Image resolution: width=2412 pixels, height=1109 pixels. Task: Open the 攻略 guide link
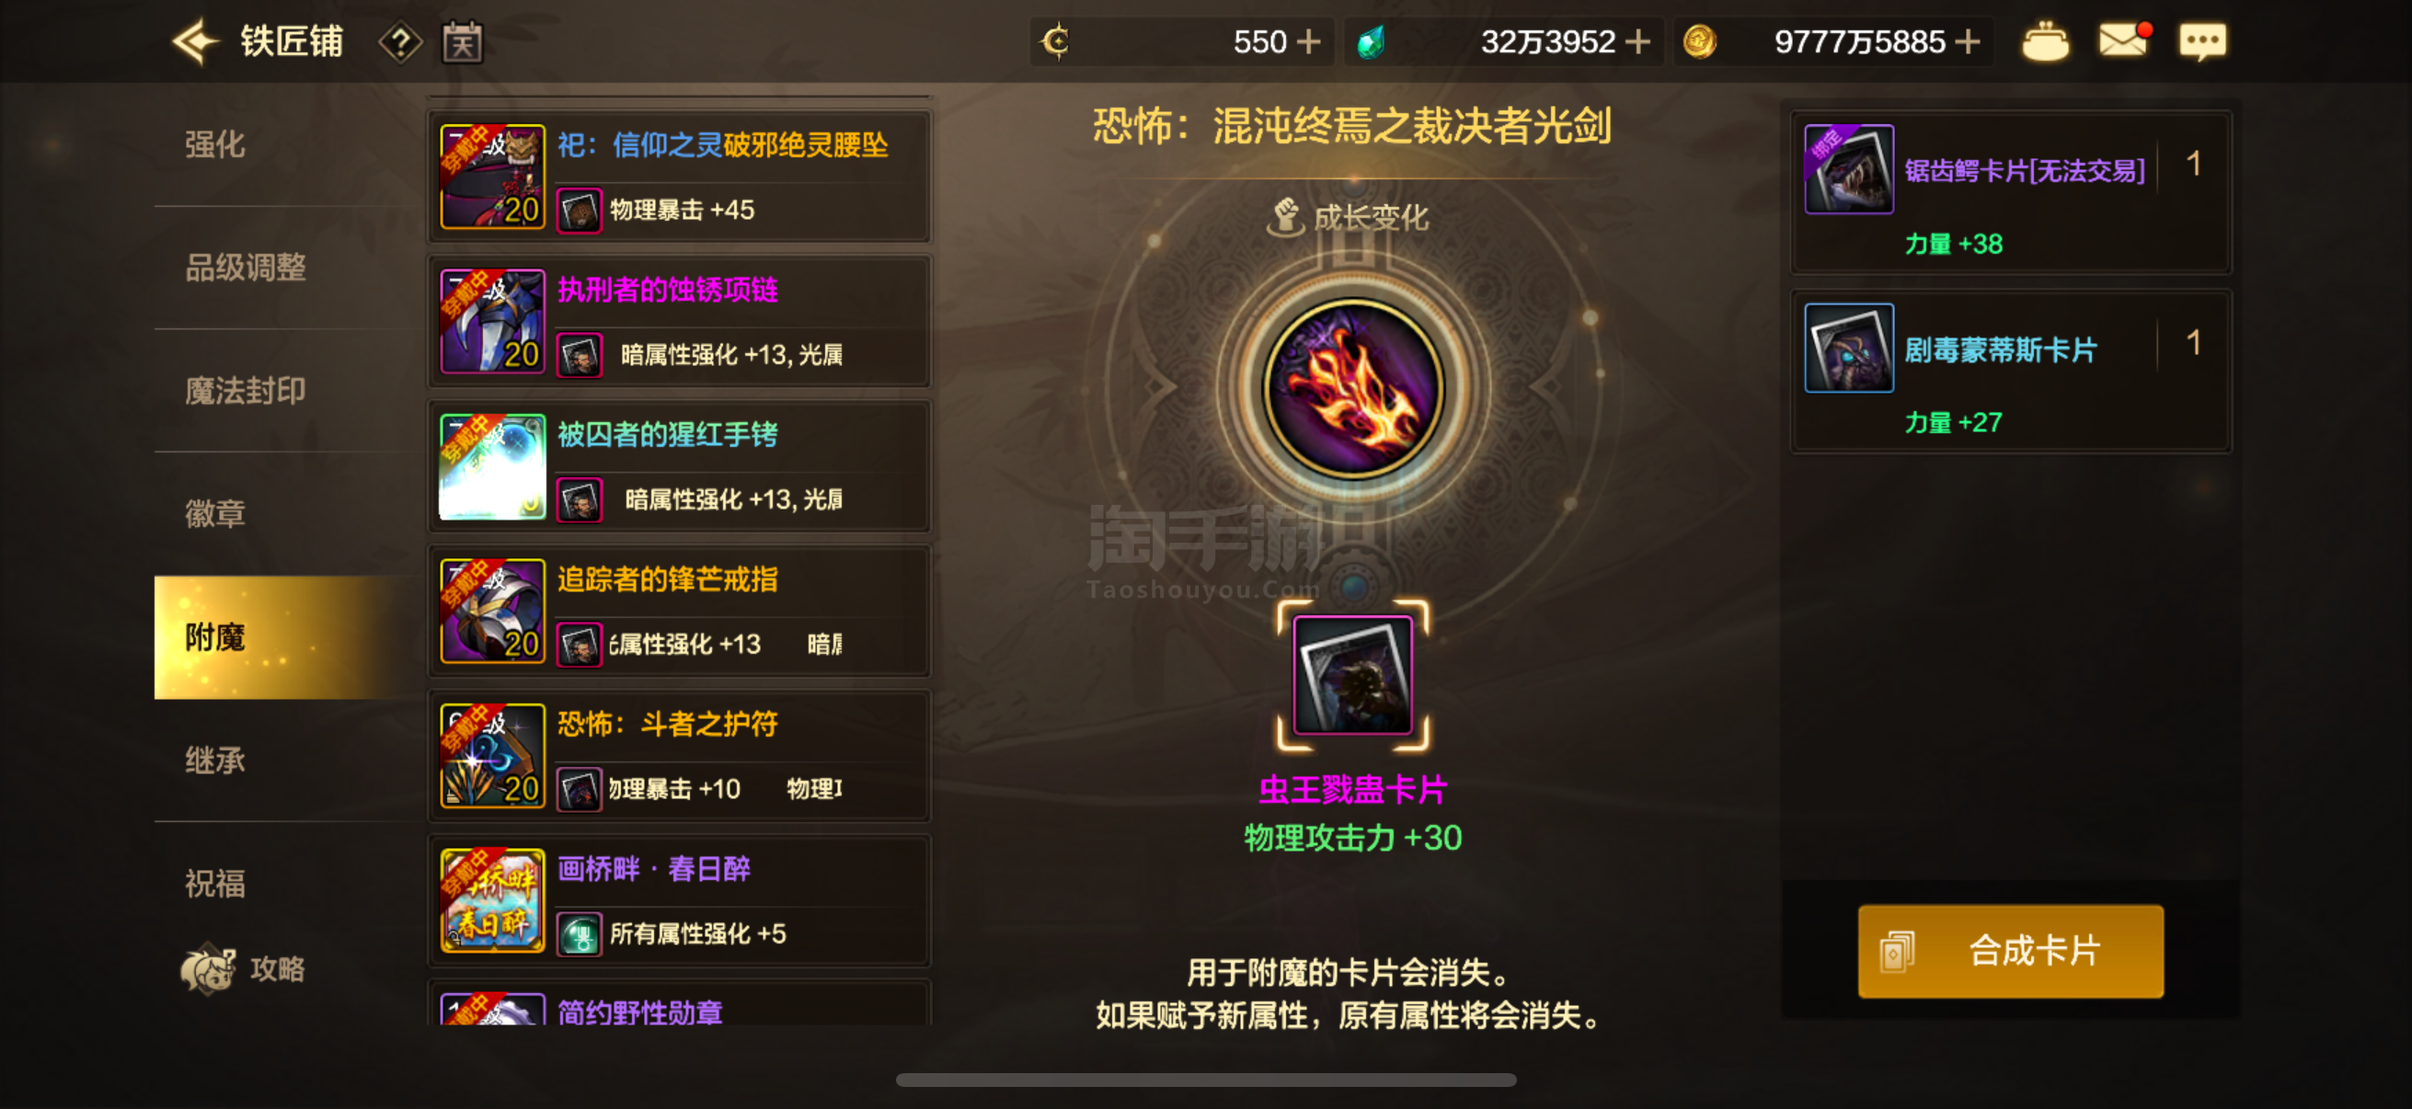(244, 968)
